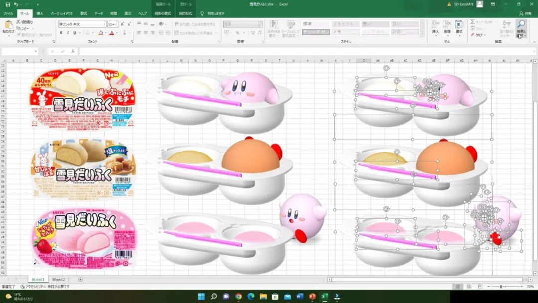Cut the selection with 切り取り
538x303 pixels.
(25, 22)
